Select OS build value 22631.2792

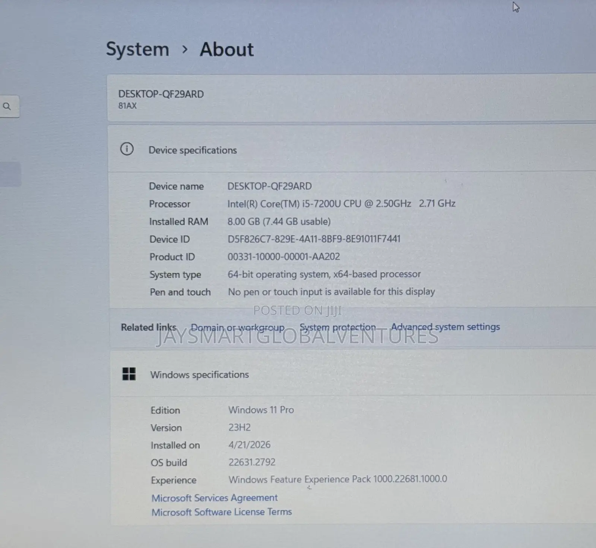252,462
